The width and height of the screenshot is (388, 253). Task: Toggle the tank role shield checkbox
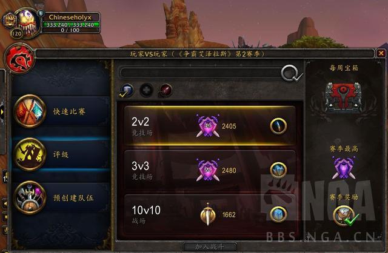point(127,90)
